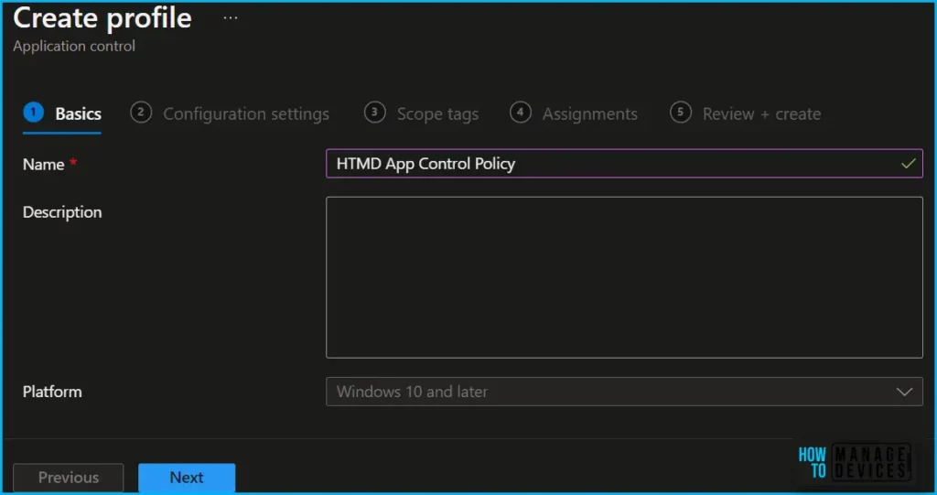The width and height of the screenshot is (937, 495).
Task: Expand the Platform dropdown chevron
Action: pos(904,392)
